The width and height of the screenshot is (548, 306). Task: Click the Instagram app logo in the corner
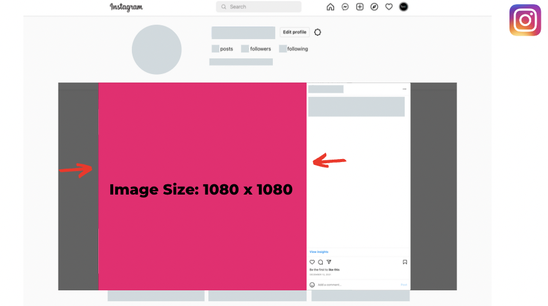click(x=525, y=20)
